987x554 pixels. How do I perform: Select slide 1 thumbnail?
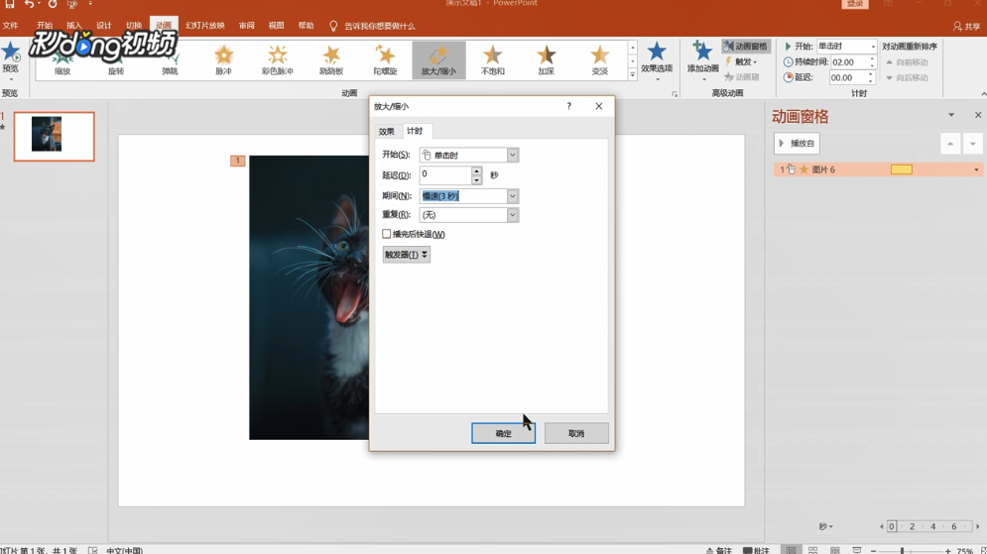click(55, 137)
